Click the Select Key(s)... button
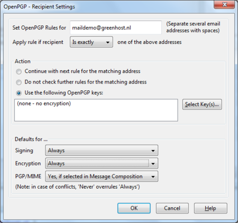 coord(202,105)
